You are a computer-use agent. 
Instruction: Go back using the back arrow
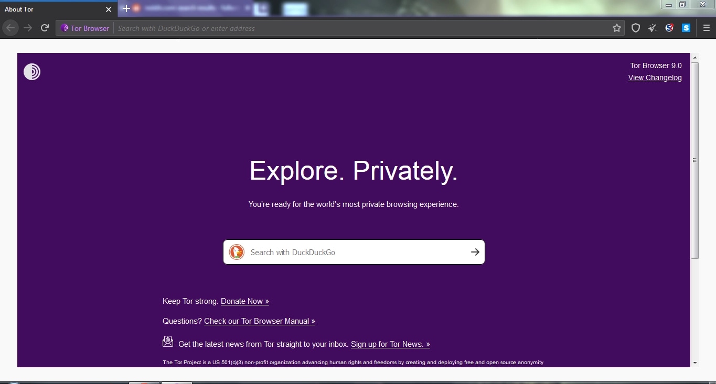tap(10, 28)
